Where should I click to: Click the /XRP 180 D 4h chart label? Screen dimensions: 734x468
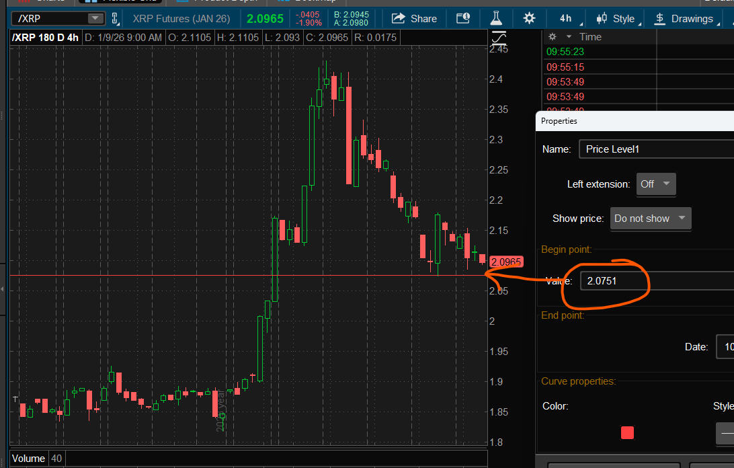pos(45,38)
